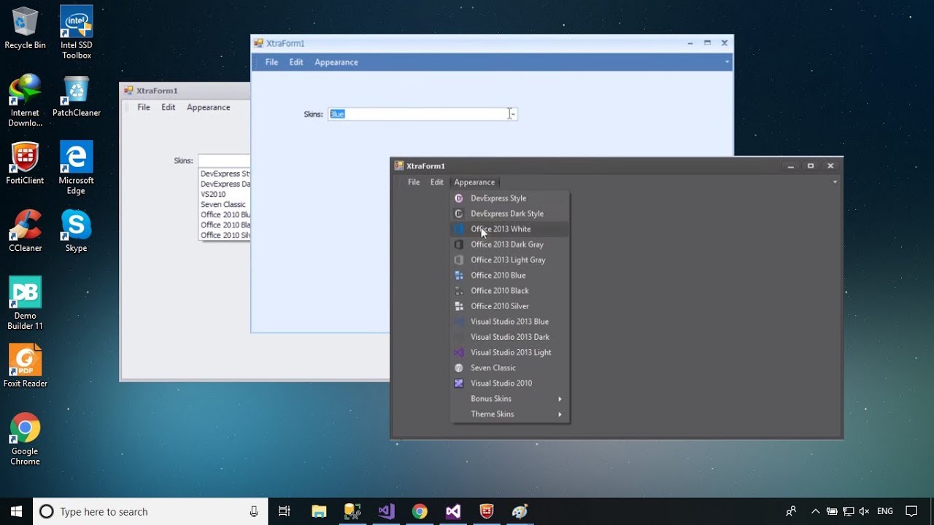Open the Skins combo box dropdown arrow in the blue window
The width and height of the screenshot is (934, 525).
click(x=512, y=114)
